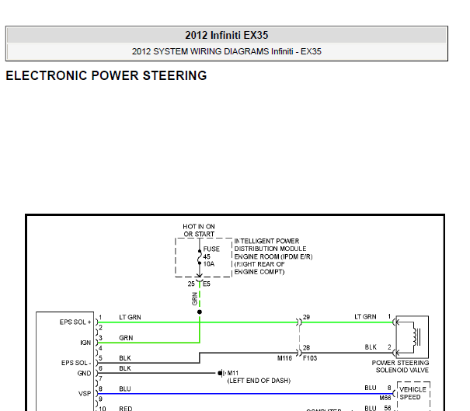Image resolution: width=470 pixels, height=411 pixels.
Task: Click the vertical 'GRN' wire label
Action: 194,299
